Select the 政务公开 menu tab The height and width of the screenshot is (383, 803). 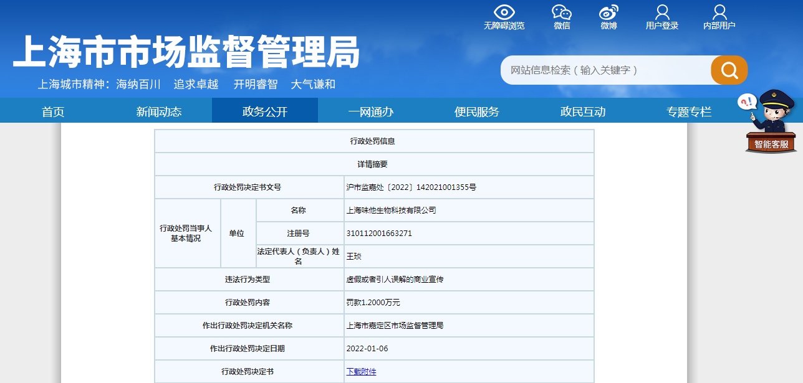pos(265,112)
